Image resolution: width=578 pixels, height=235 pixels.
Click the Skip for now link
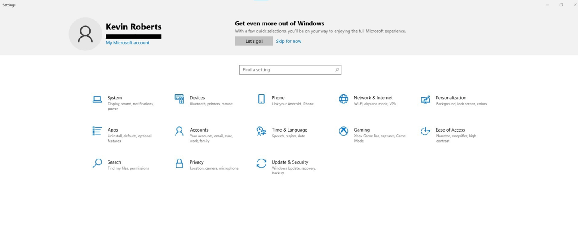tap(288, 41)
